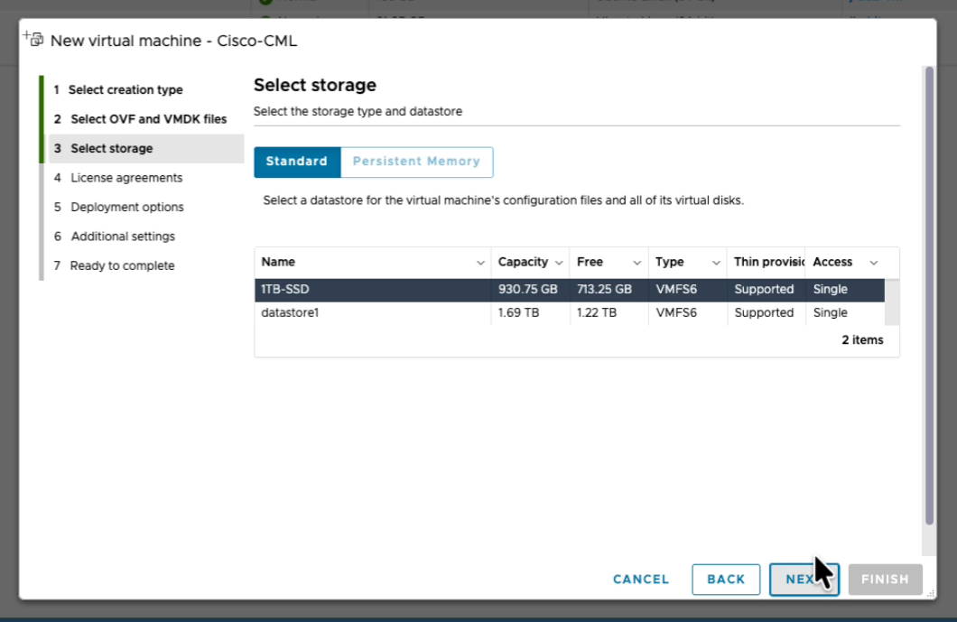Click the BACK button
957x622 pixels.
[x=726, y=580]
